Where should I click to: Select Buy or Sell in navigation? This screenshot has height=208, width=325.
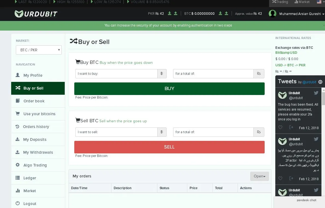38,88
